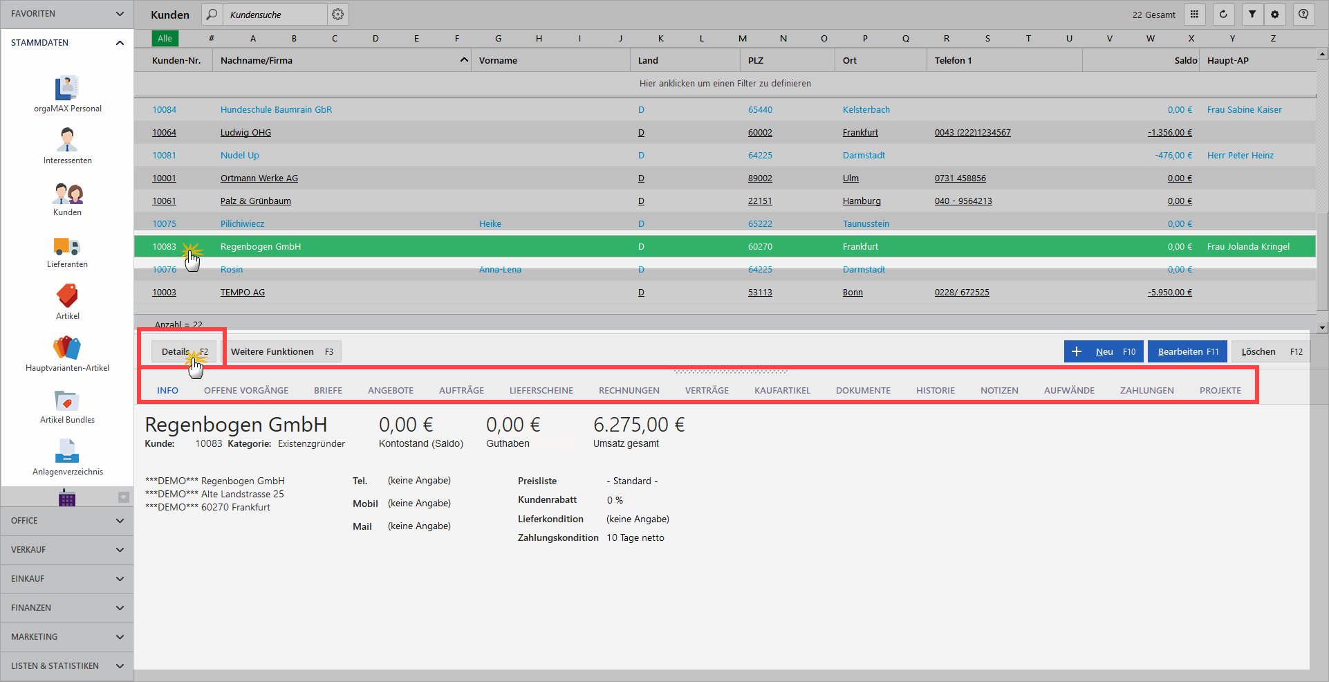
Task: Click the Alle alphabet filter
Action: tap(165, 38)
